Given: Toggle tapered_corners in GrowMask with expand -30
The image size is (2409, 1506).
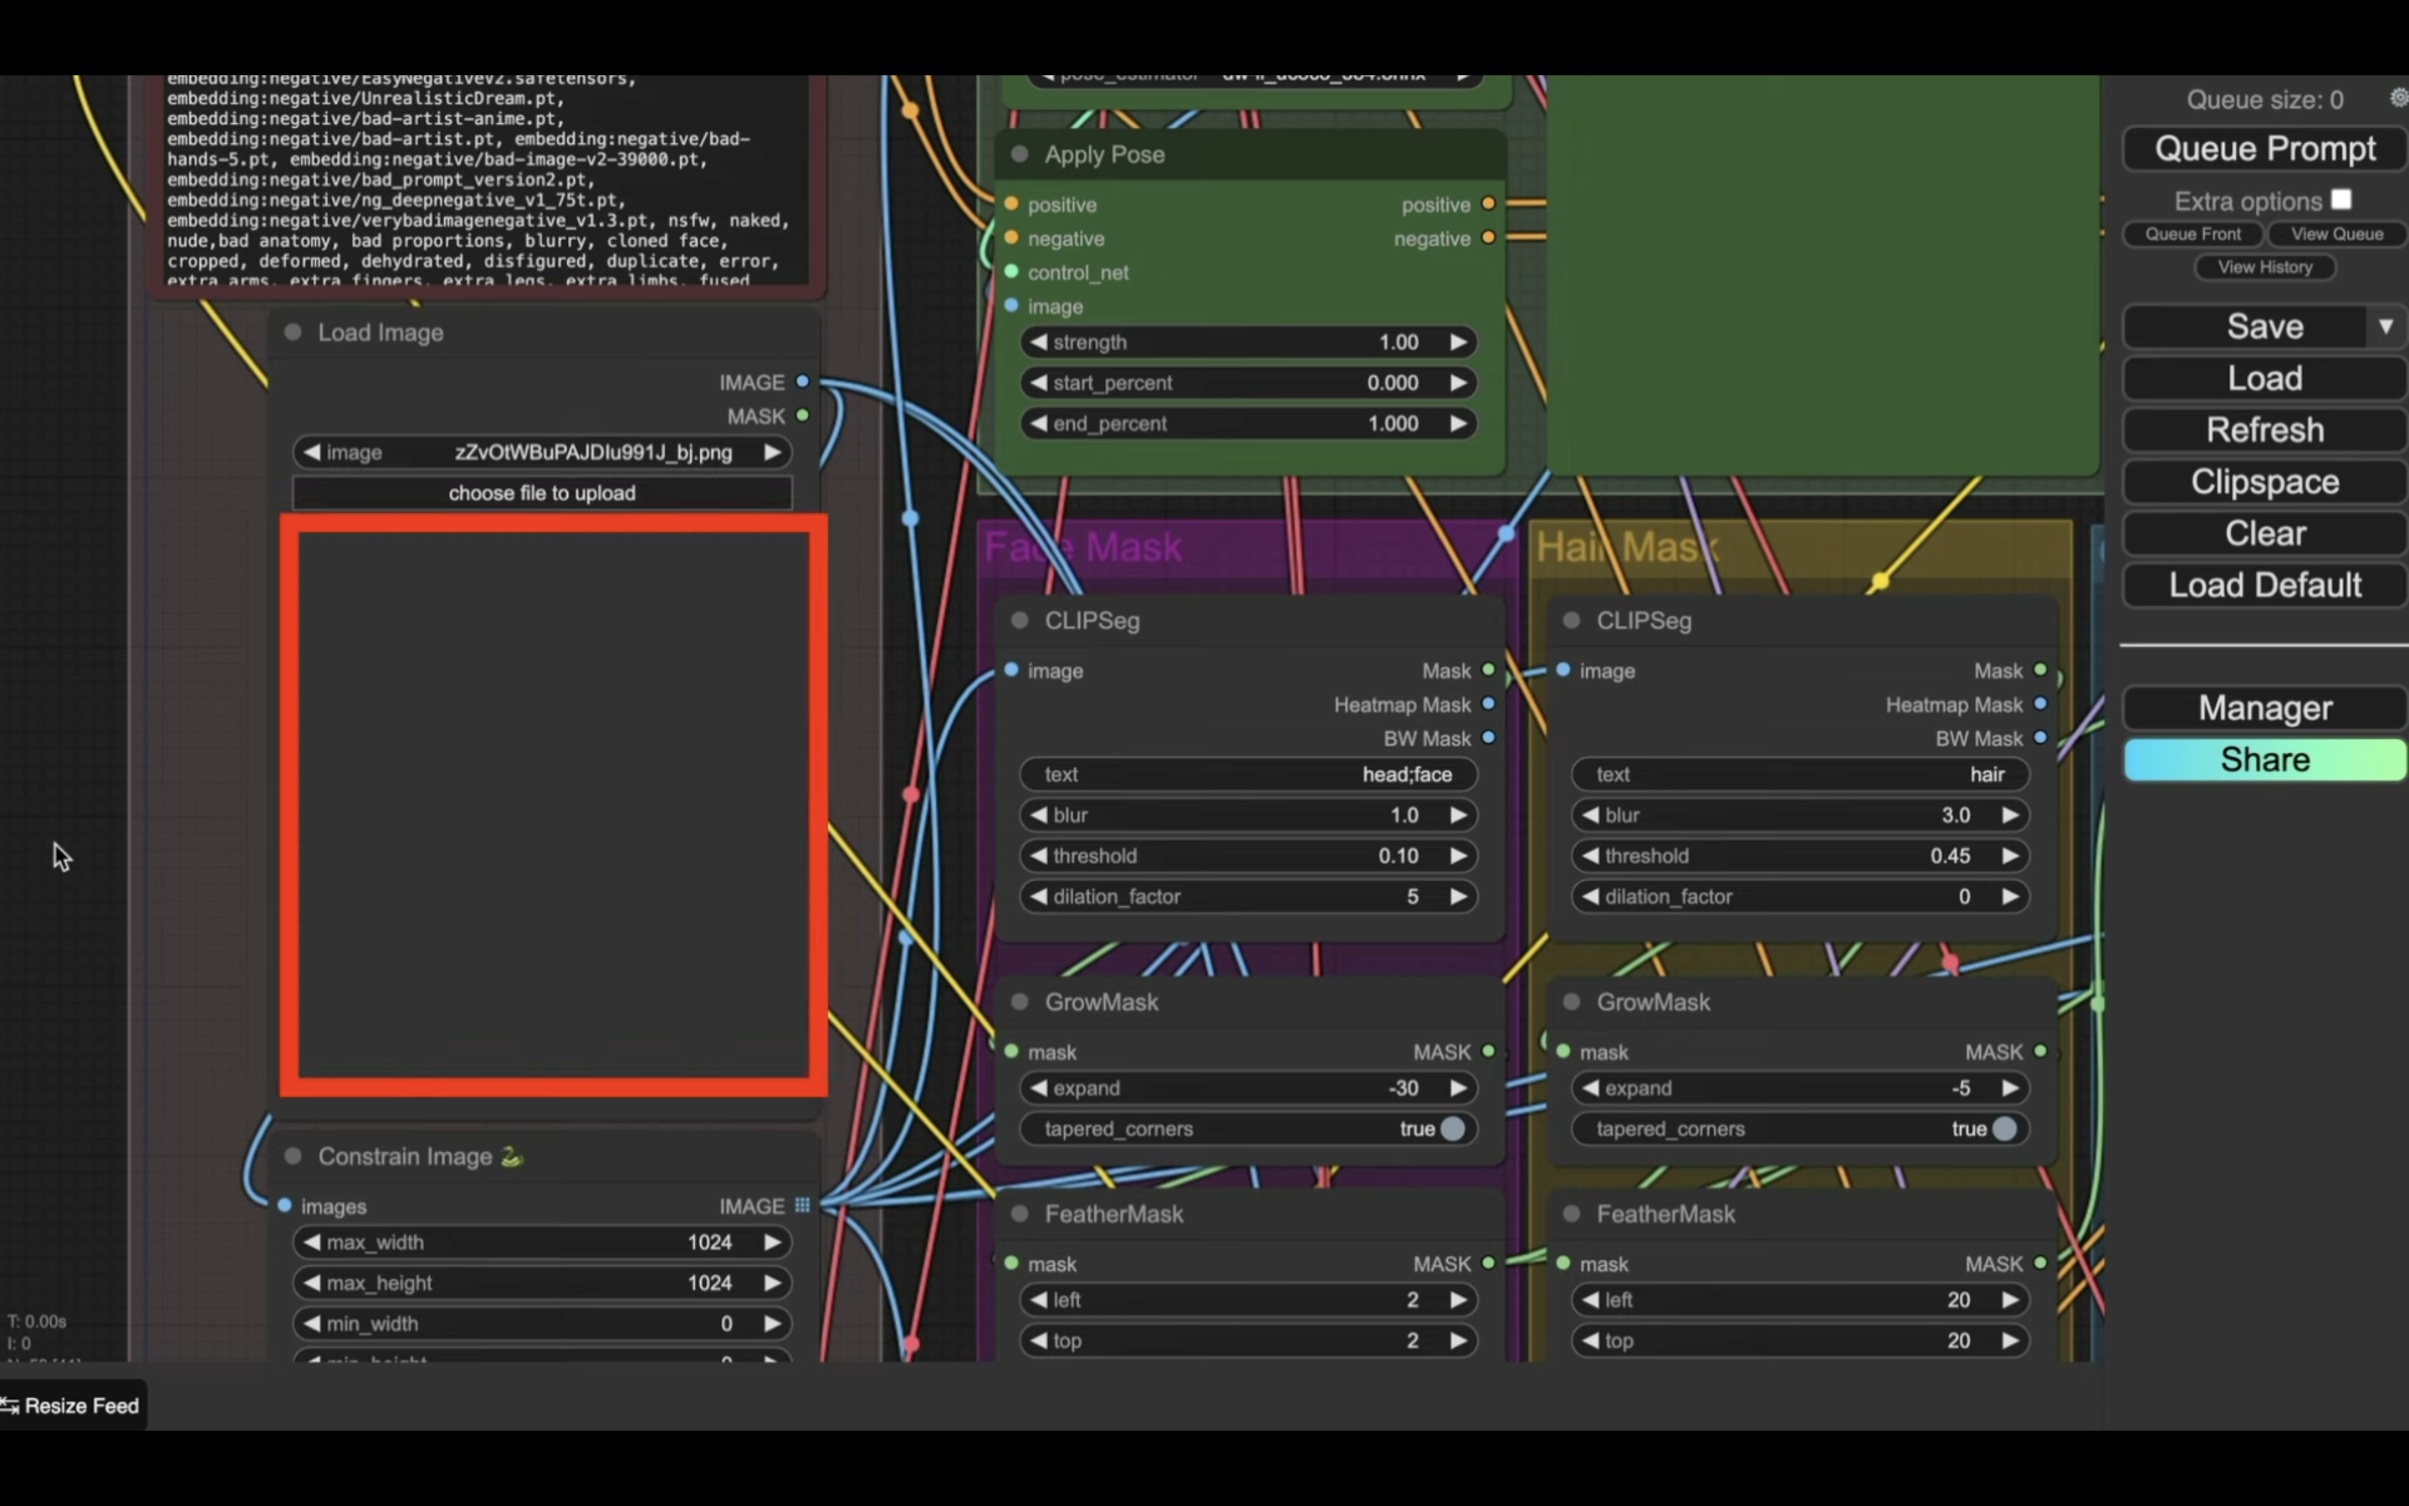Looking at the screenshot, I should 1248,1129.
